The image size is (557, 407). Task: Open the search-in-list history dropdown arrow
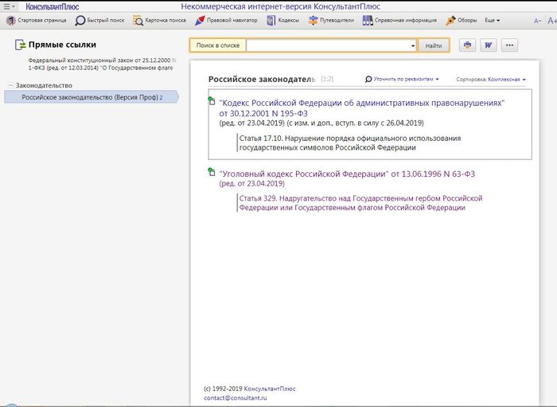(412, 46)
